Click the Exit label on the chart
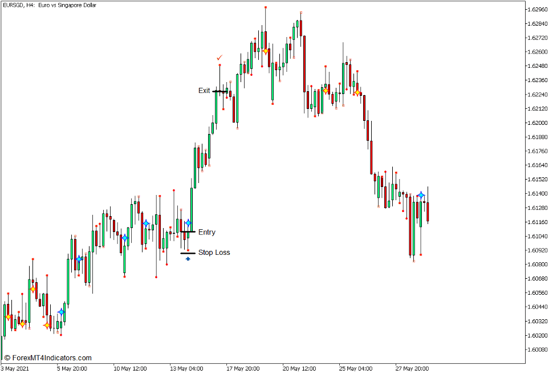Screen dimensions: 557x374 coord(204,90)
